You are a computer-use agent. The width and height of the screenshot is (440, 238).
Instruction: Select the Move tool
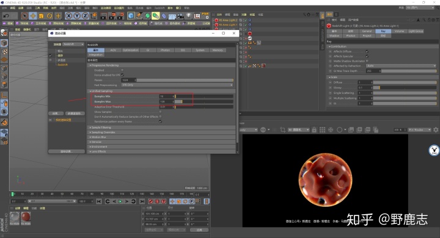click(33, 16)
